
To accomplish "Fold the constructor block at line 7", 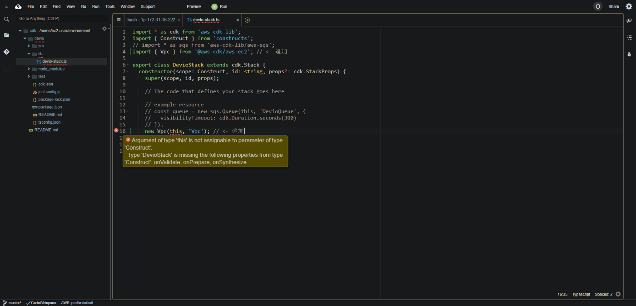I will [128, 72].
